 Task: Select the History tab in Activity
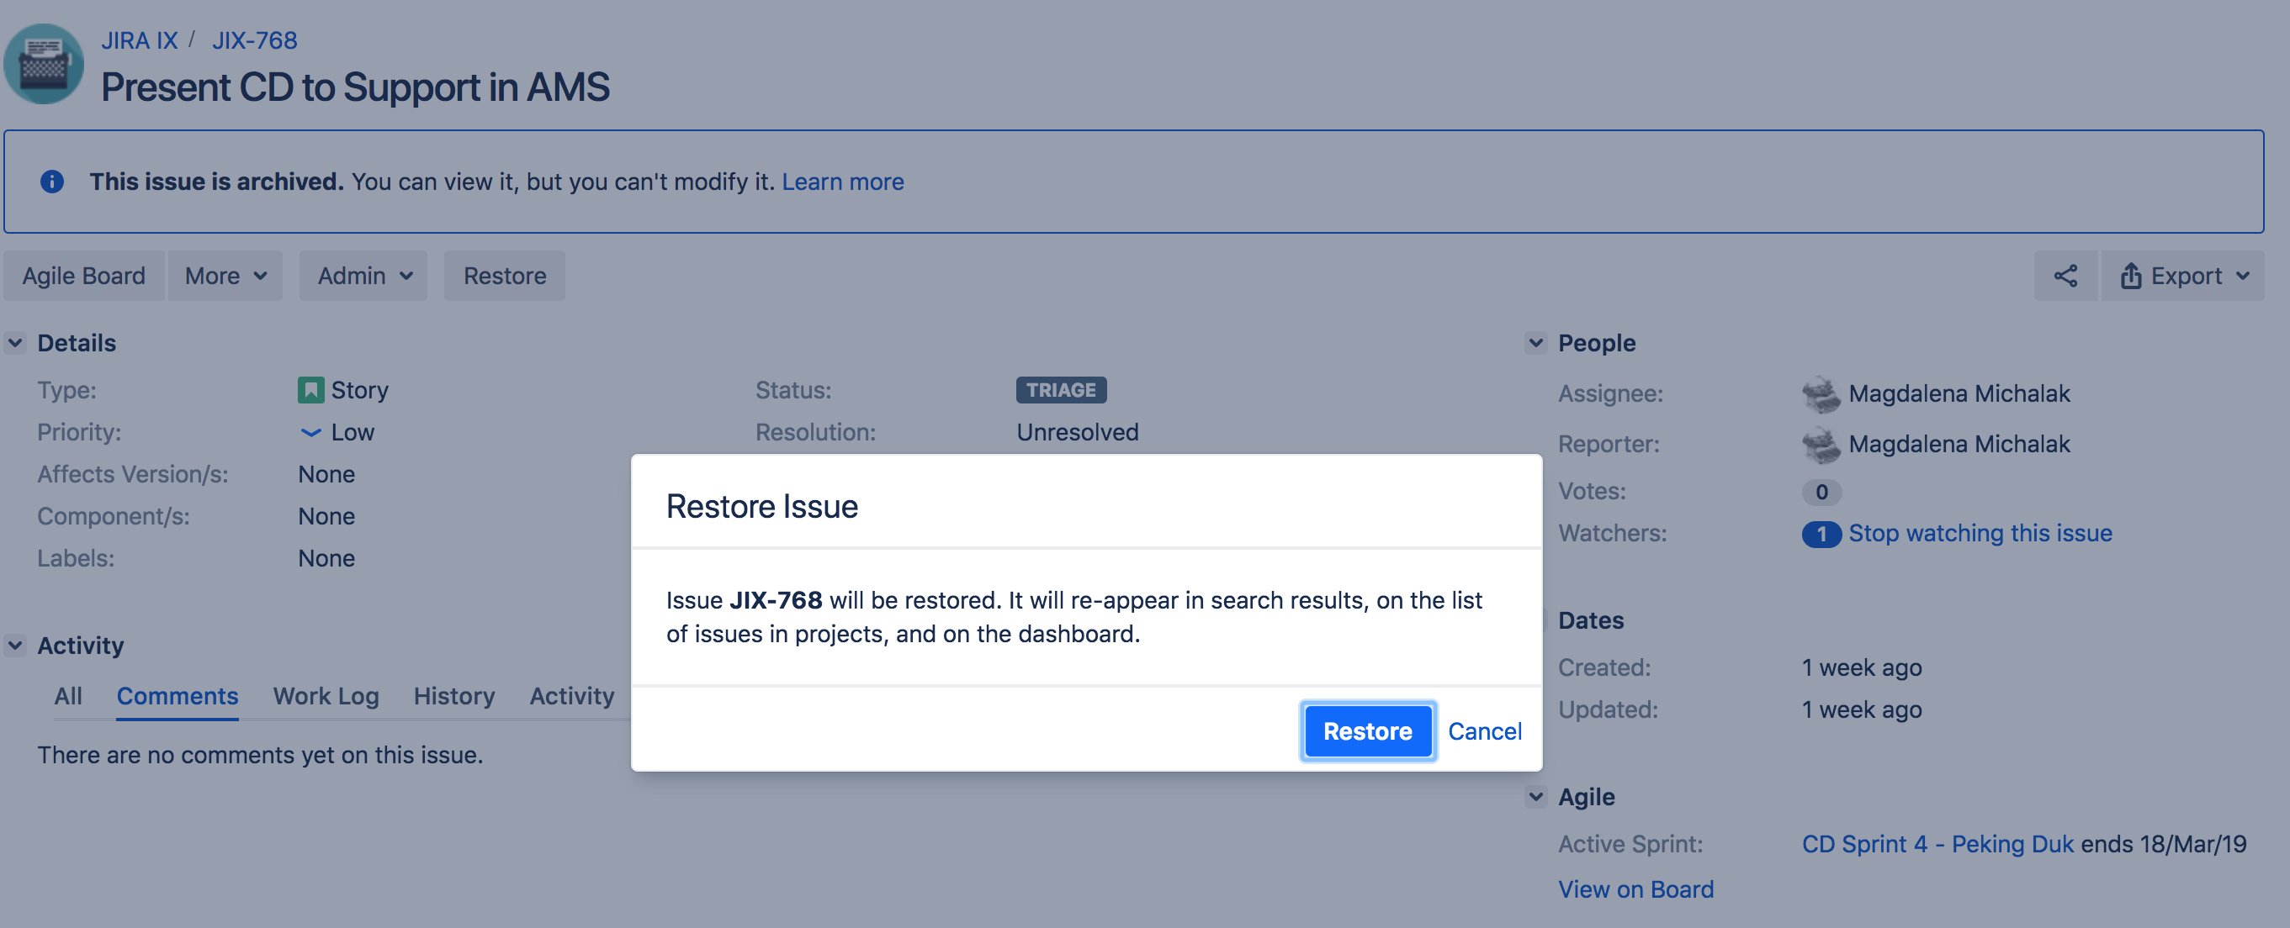click(x=453, y=696)
